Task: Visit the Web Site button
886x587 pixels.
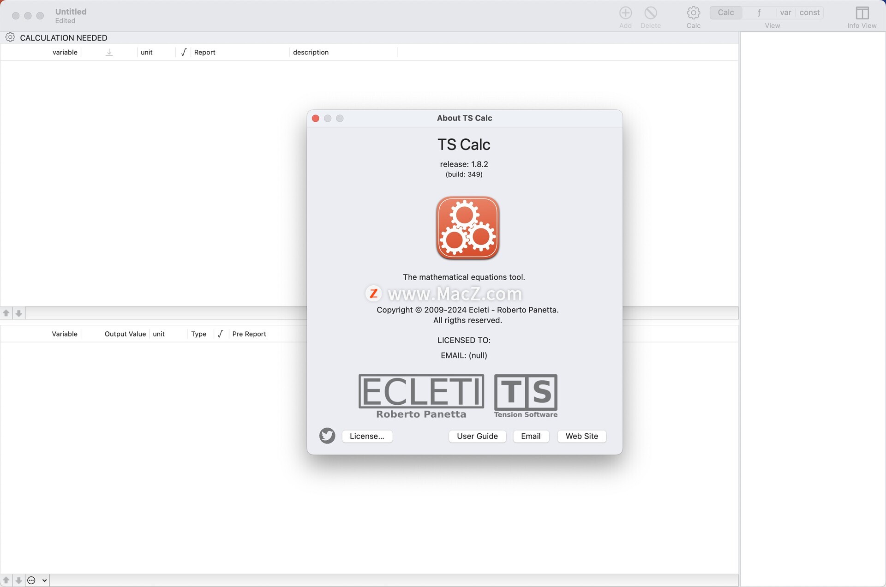Action: (581, 436)
